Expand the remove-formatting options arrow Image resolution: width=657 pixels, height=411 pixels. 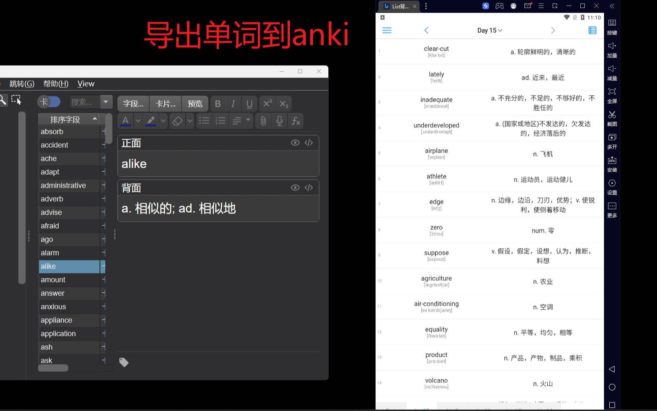(x=190, y=121)
